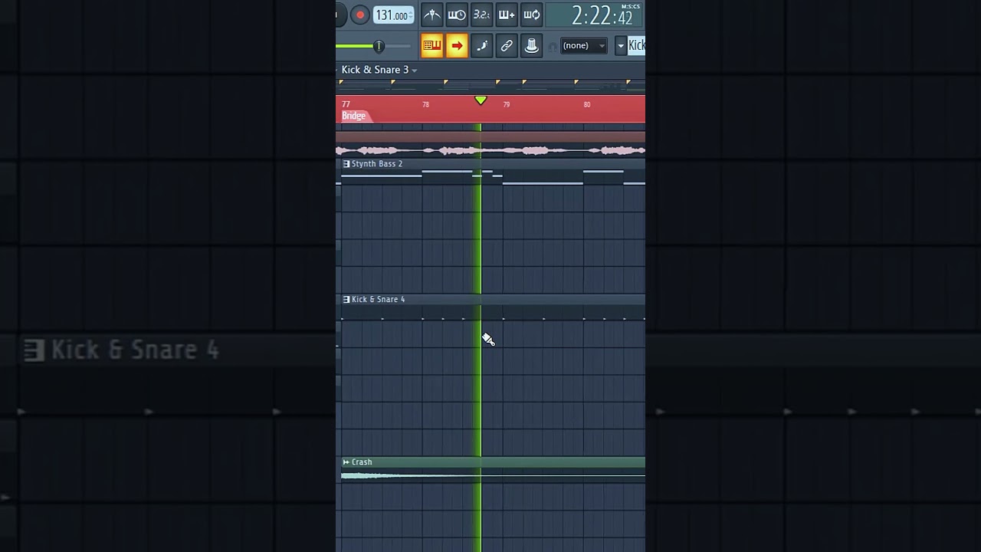Image resolution: width=981 pixels, height=552 pixels.
Task: Enable wait for input before playing
Action: pyautogui.click(x=457, y=15)
